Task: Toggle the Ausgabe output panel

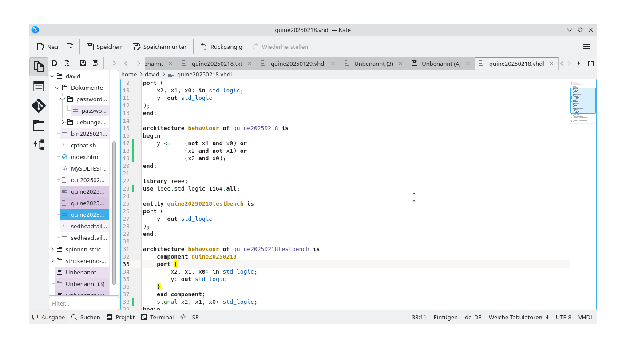Action: coord(48,317)
